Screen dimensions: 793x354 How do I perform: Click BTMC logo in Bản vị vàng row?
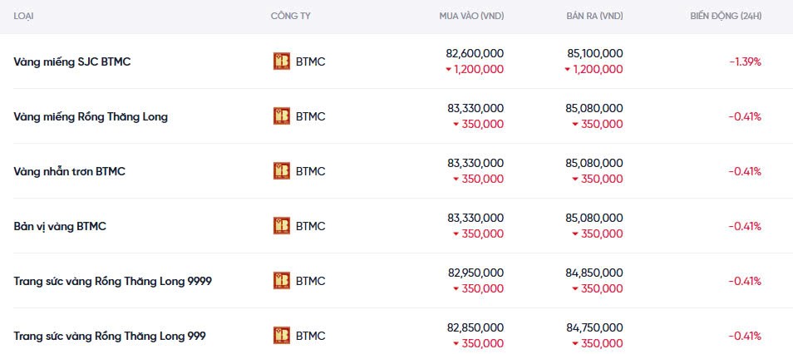click(282, 226)
